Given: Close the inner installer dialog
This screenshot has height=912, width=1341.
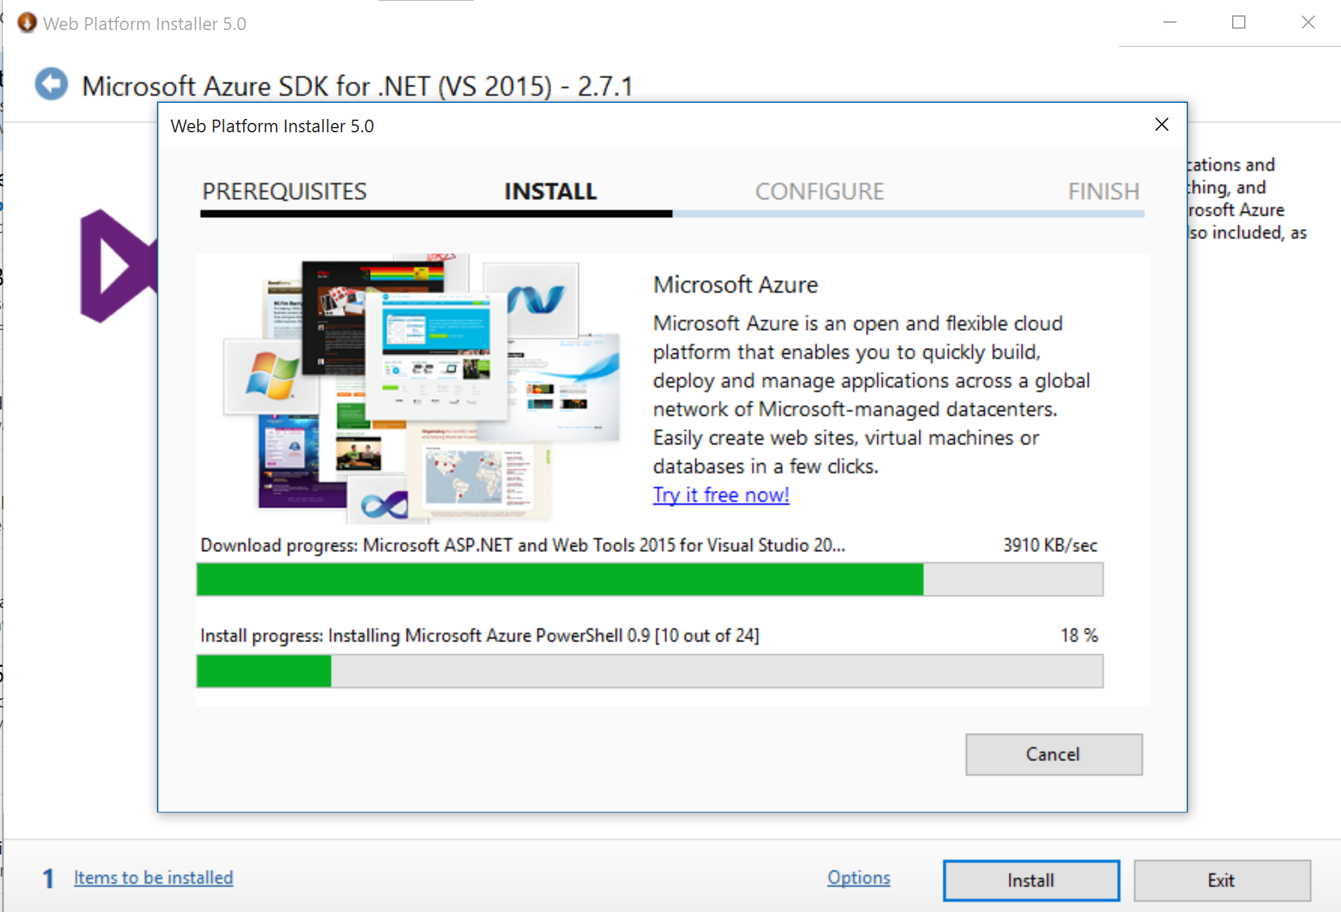Looking at the screenshot, I should [1161, 124].
